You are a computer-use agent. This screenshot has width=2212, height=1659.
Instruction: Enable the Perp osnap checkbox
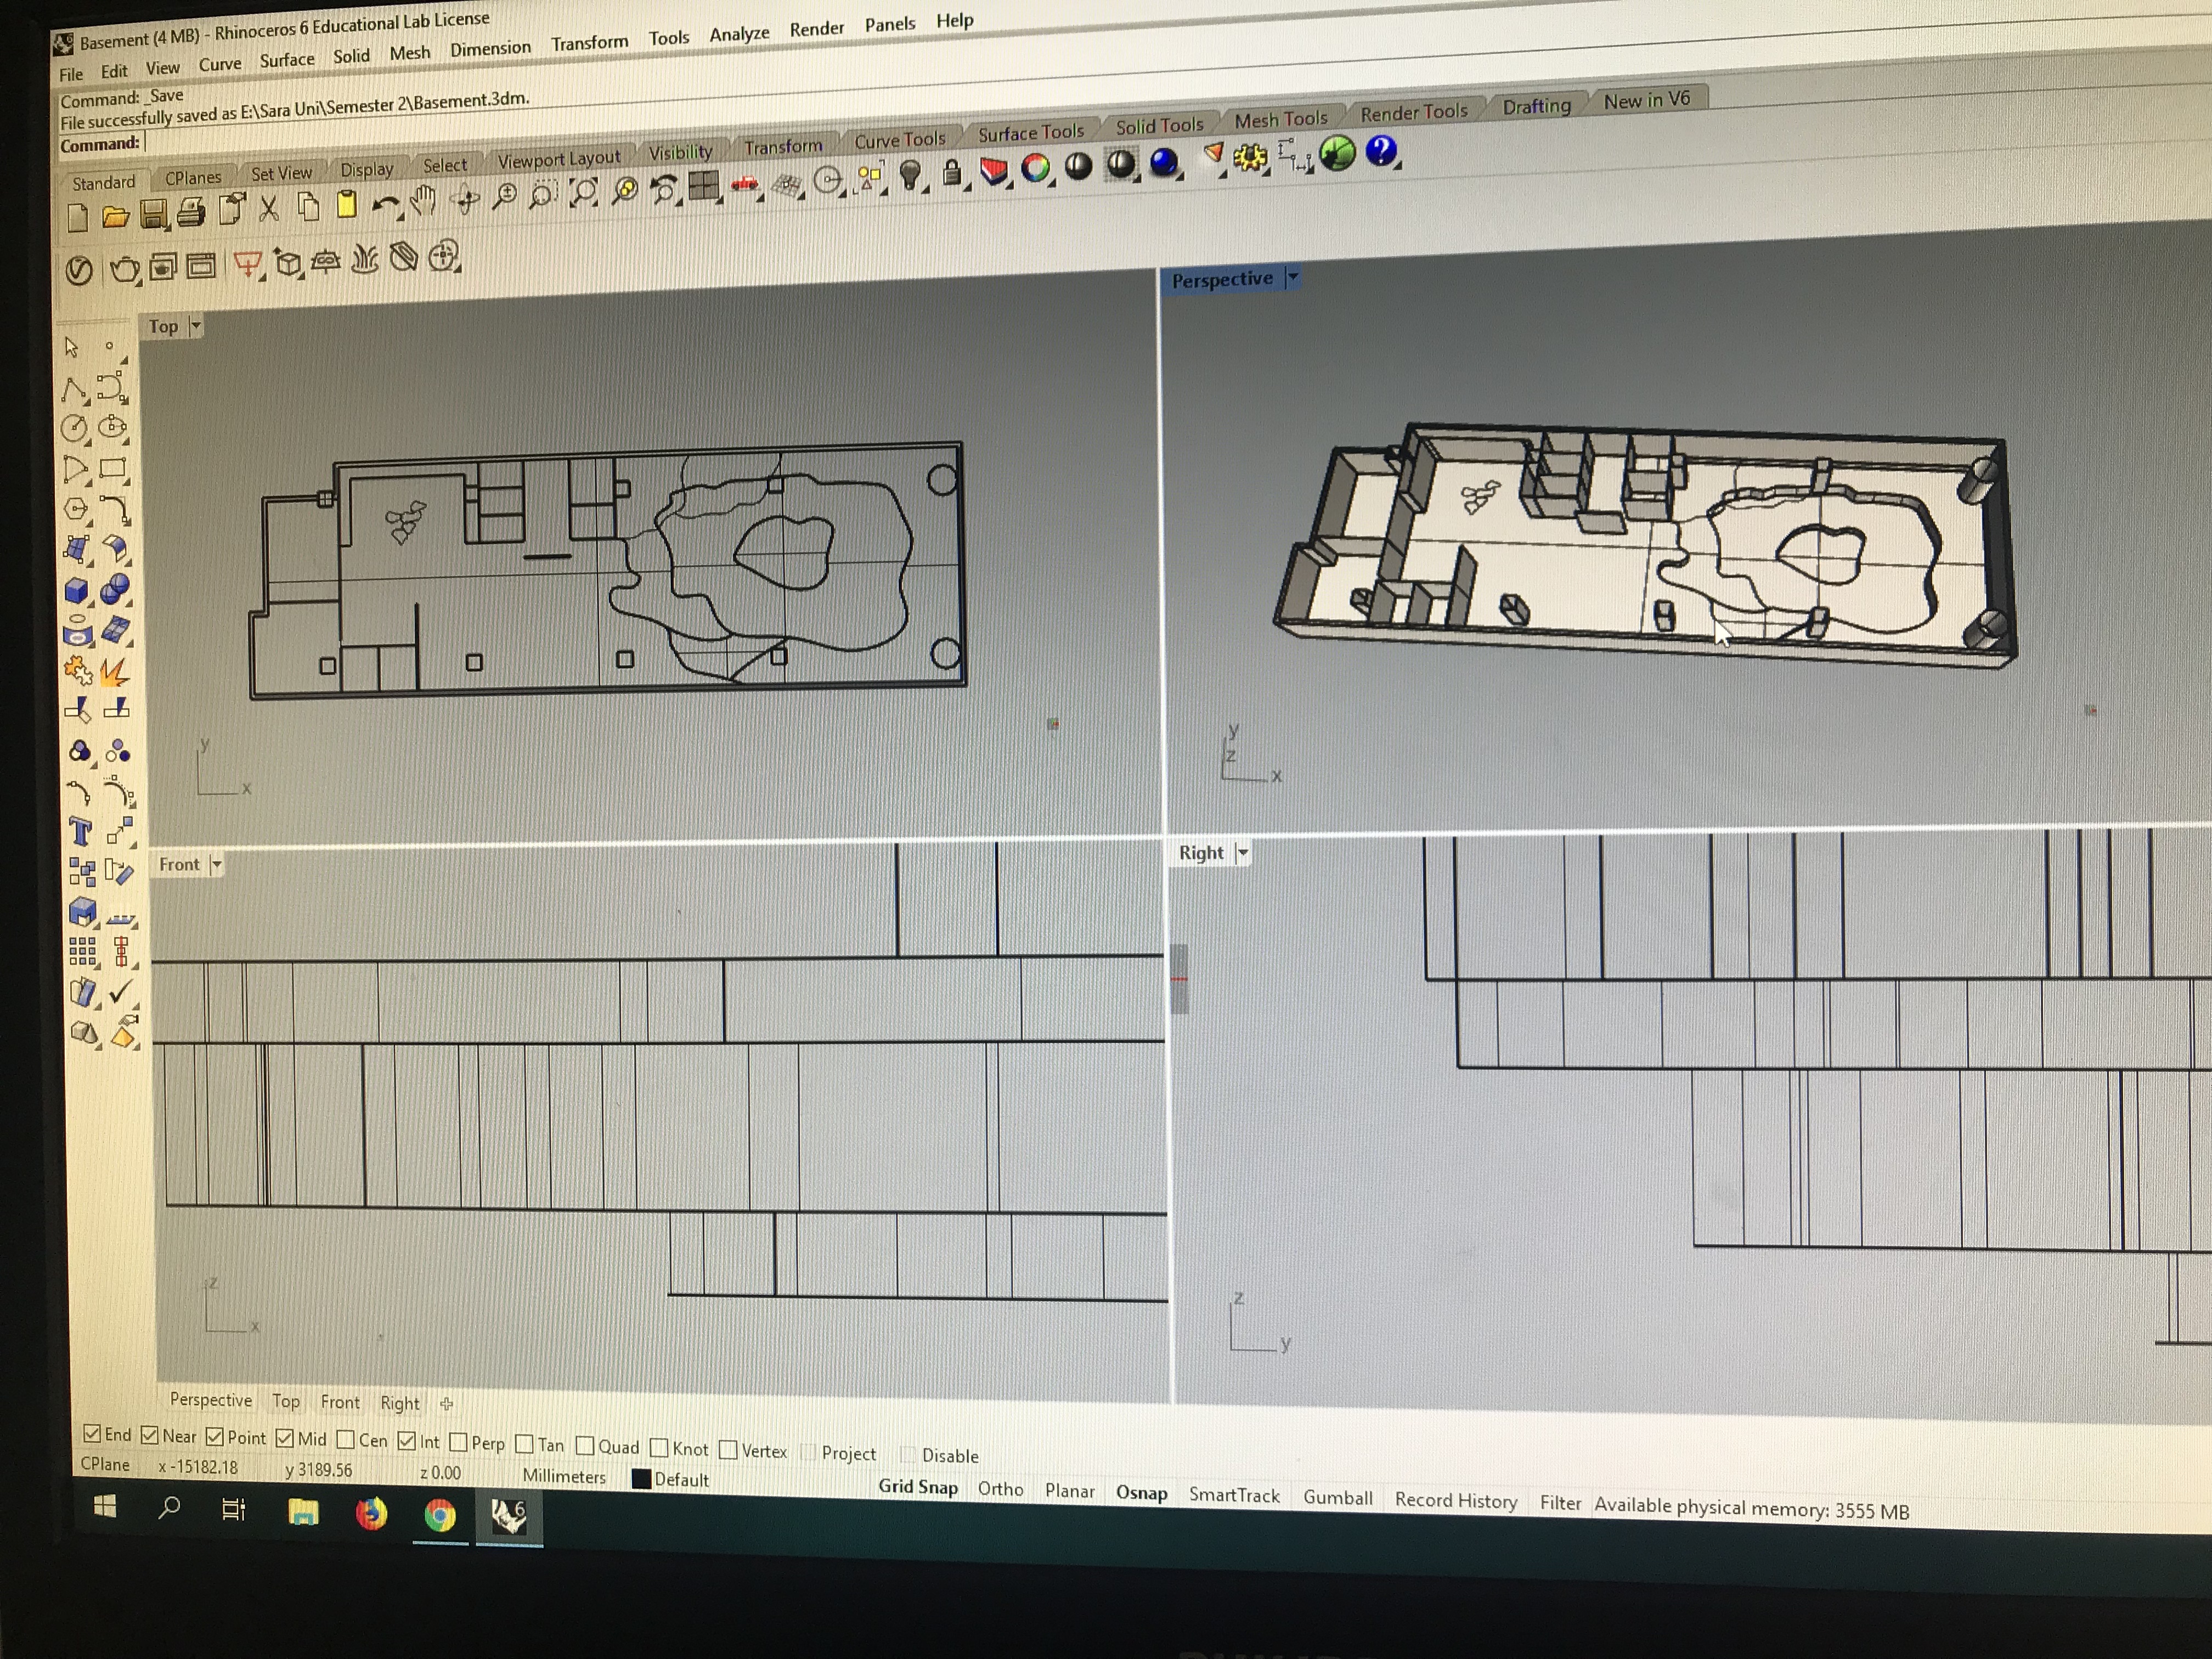(x=459, y=1441)
